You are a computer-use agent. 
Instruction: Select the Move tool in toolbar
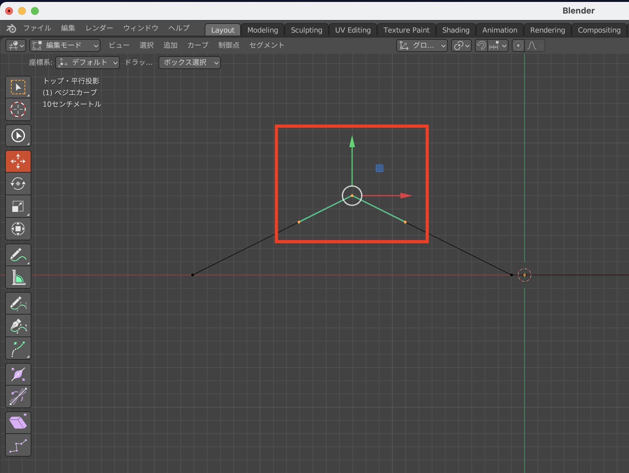(18, 161)
